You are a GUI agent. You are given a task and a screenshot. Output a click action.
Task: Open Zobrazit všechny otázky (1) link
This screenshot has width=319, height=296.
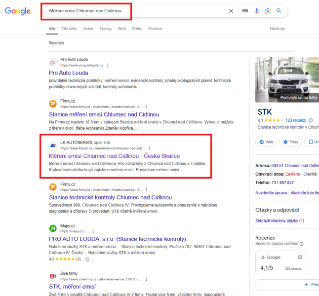point(279,221)
